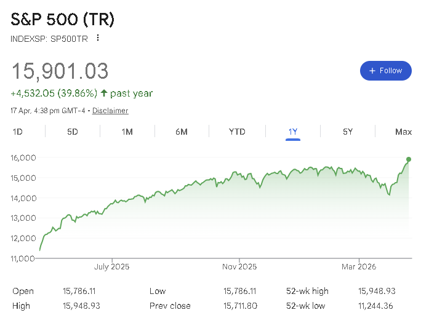This screenshot has height=318, width=421.
Task: Click the 13,000 y-axis label
Action: click(23, 218)
